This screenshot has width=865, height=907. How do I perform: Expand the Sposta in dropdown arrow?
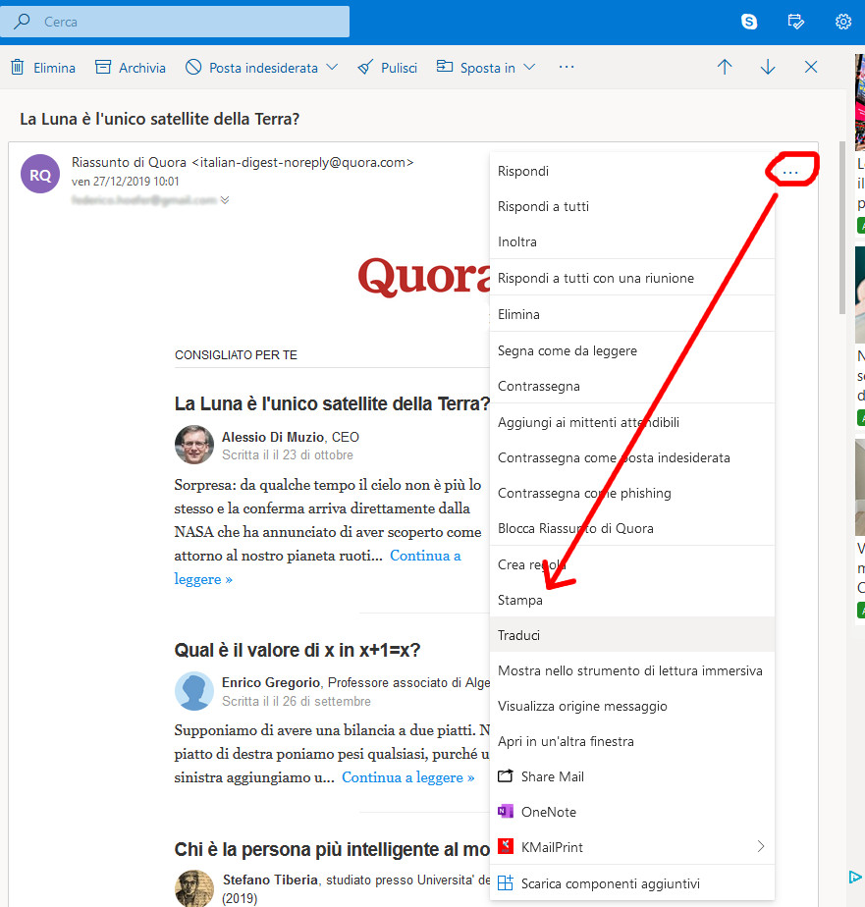tap(529, 68)
